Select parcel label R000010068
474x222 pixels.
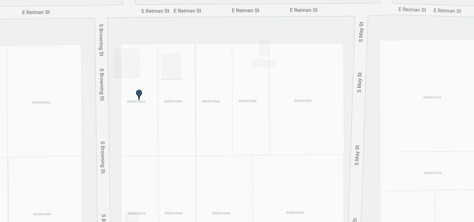(x=295, y=213)
